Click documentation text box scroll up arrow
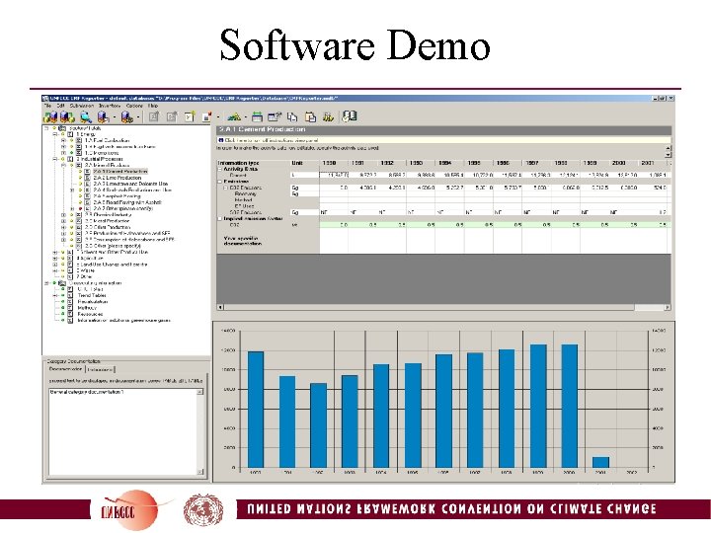This screenshot has height=533, width=711. click(199, 392)
